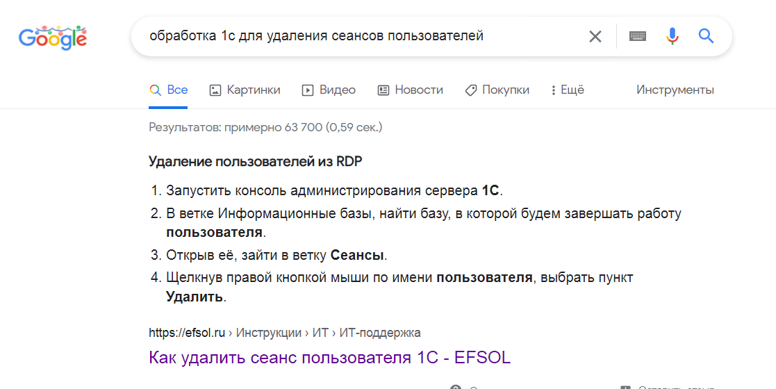The height and width of the screenshot is (389, 776).
Task: Click the Google logo
Action: point(53,37)
